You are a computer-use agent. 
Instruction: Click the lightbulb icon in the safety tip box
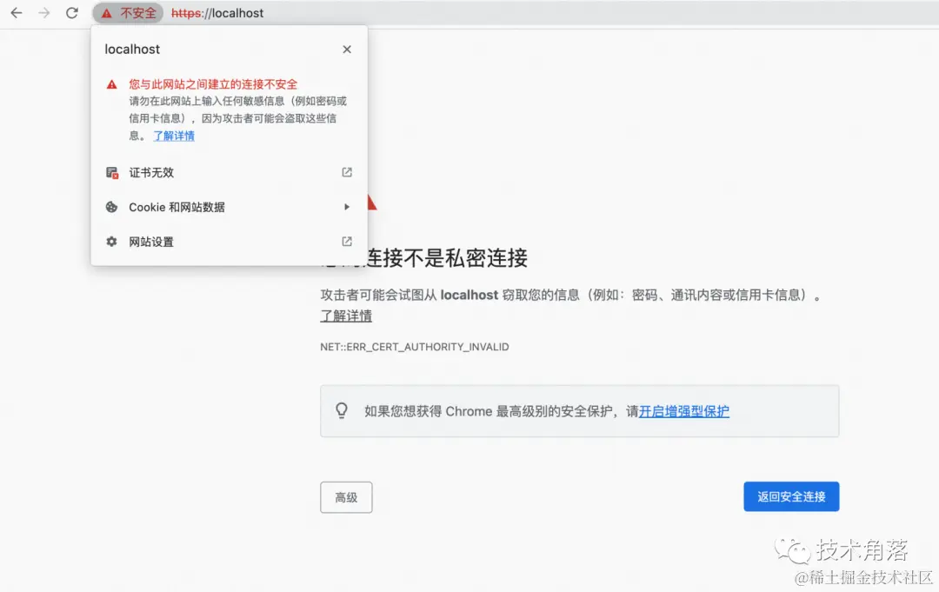coord(341,410)
